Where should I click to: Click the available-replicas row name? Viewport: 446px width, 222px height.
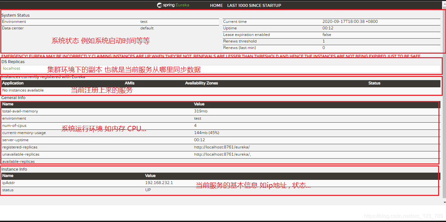click(18, 162)
